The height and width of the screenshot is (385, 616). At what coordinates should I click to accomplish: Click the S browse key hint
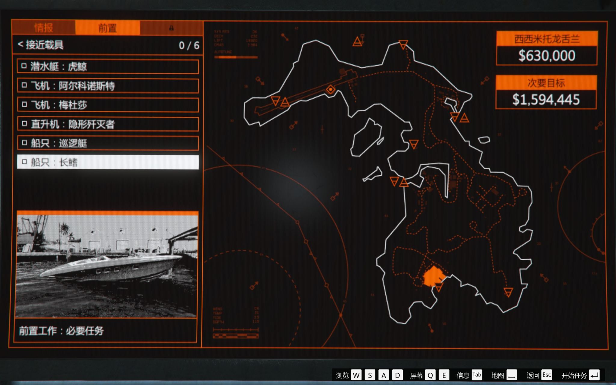[x=370, y=375]
